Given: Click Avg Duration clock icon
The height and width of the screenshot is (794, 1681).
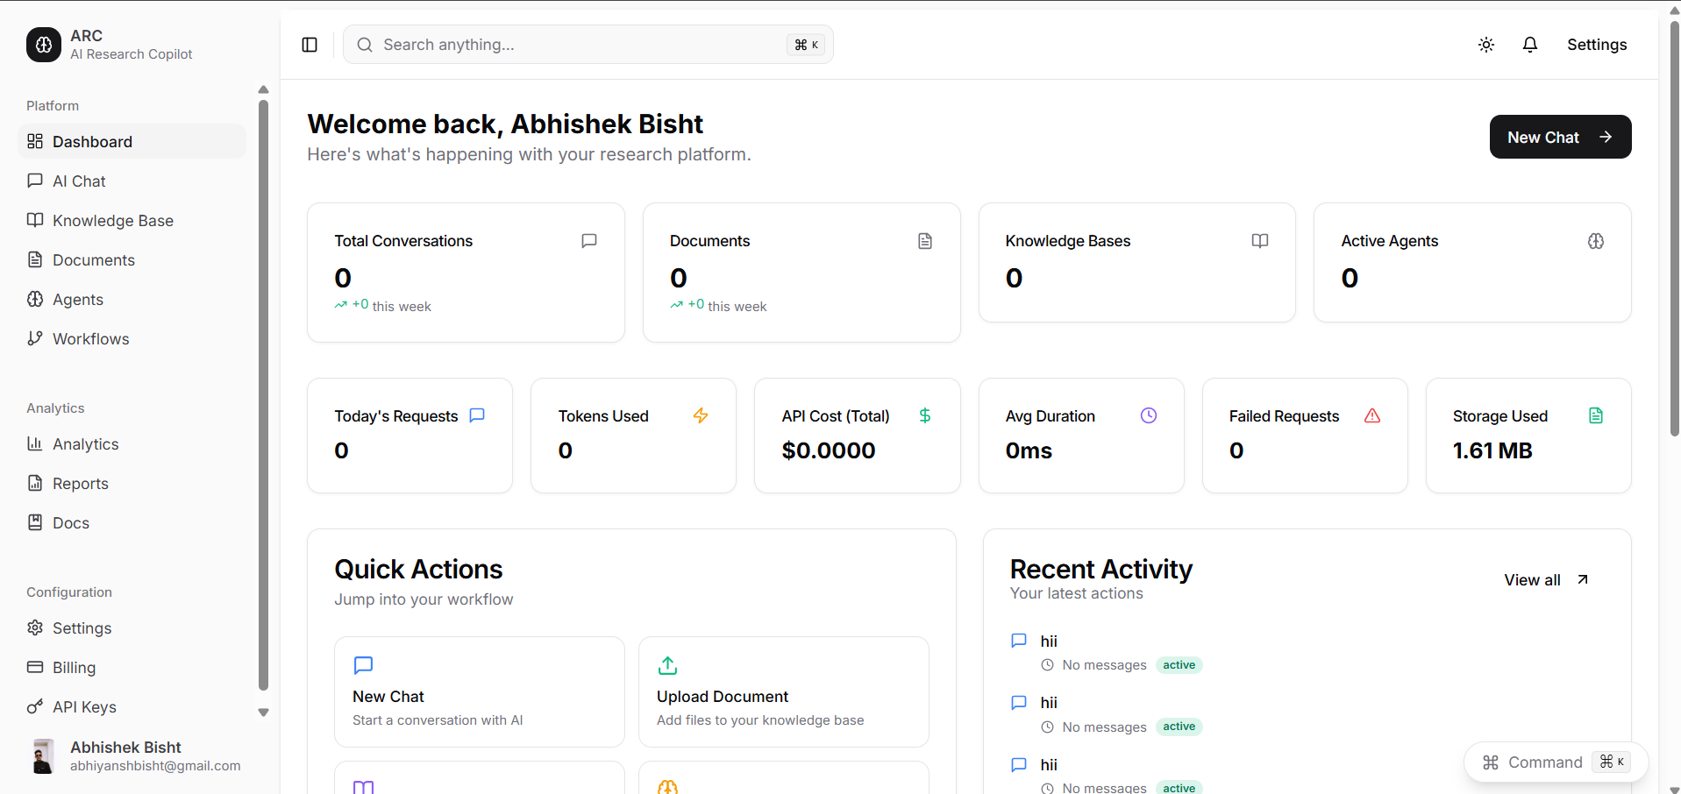Looking at the screenshot, I should [x=1149, y=415].
